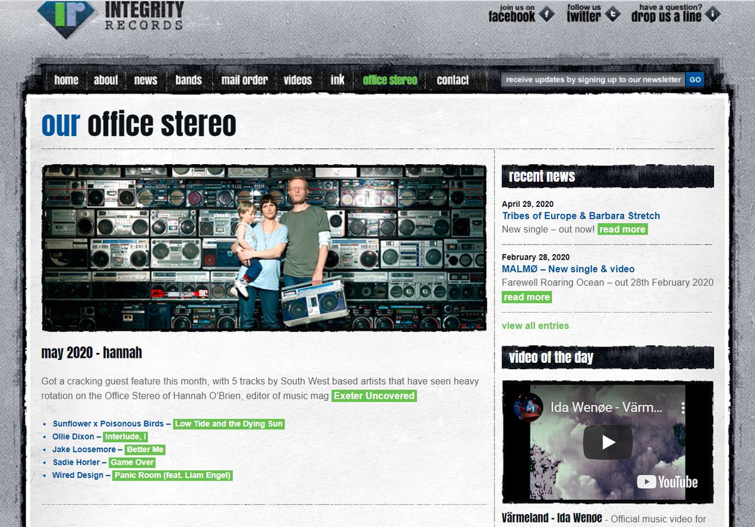Click the 'Sadie Horler' artist name
The height and width of the screenshot is (527, 755).
pyautogui.click(x=76, y=462)
